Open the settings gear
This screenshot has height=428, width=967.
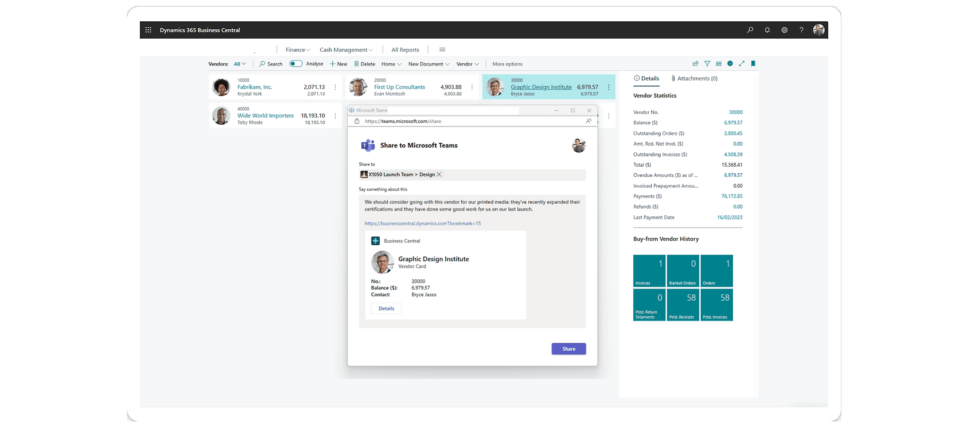pyautogui.click(x=784, y=30)
